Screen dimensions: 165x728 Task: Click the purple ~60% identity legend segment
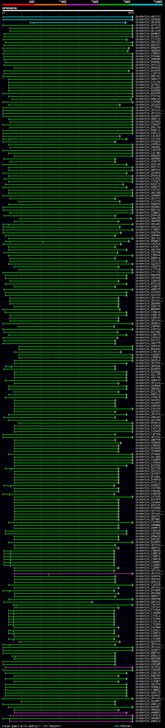pyautogui.click(x=82, y=5)
